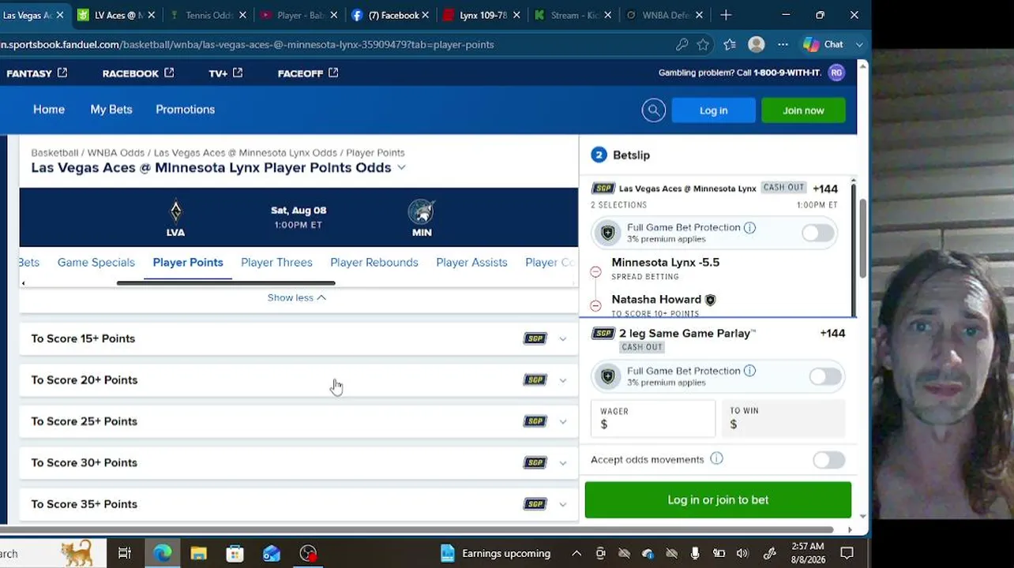Switch to the Tennis Odds browser tab
Screen dimensions: 1014x568
point(208,15)
